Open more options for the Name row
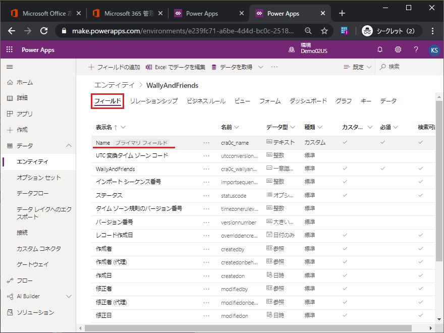Viewport: 444px width, 333px height. click(206, 143)
